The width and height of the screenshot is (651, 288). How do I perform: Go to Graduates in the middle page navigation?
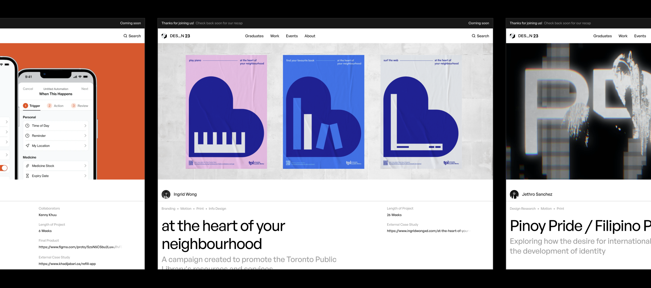point(254,36)
